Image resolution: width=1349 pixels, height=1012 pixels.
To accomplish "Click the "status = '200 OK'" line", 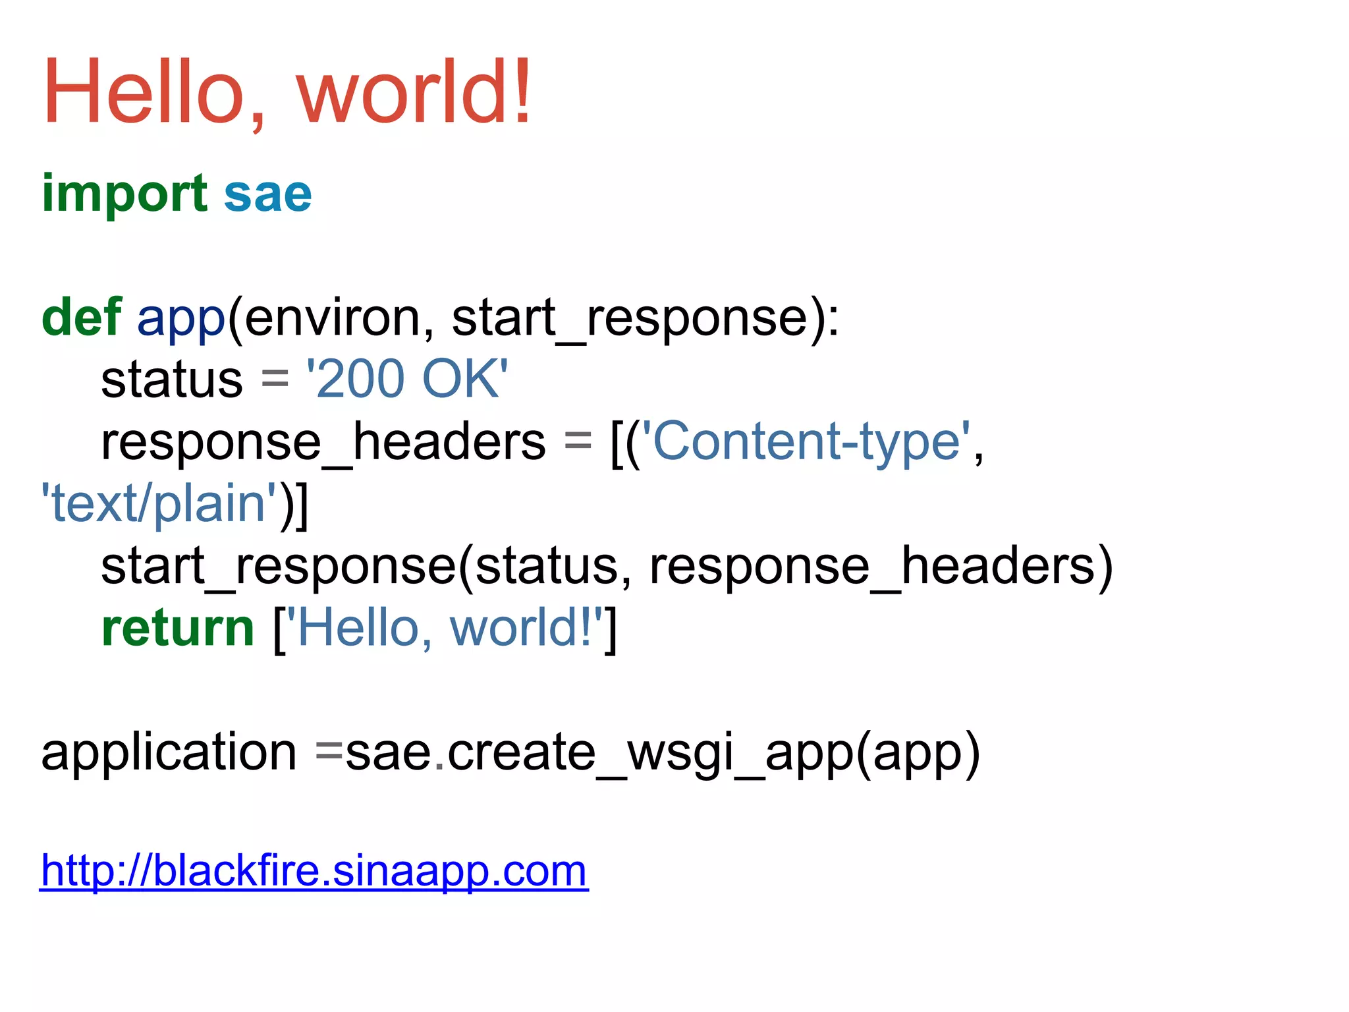I will coord(304,379).
